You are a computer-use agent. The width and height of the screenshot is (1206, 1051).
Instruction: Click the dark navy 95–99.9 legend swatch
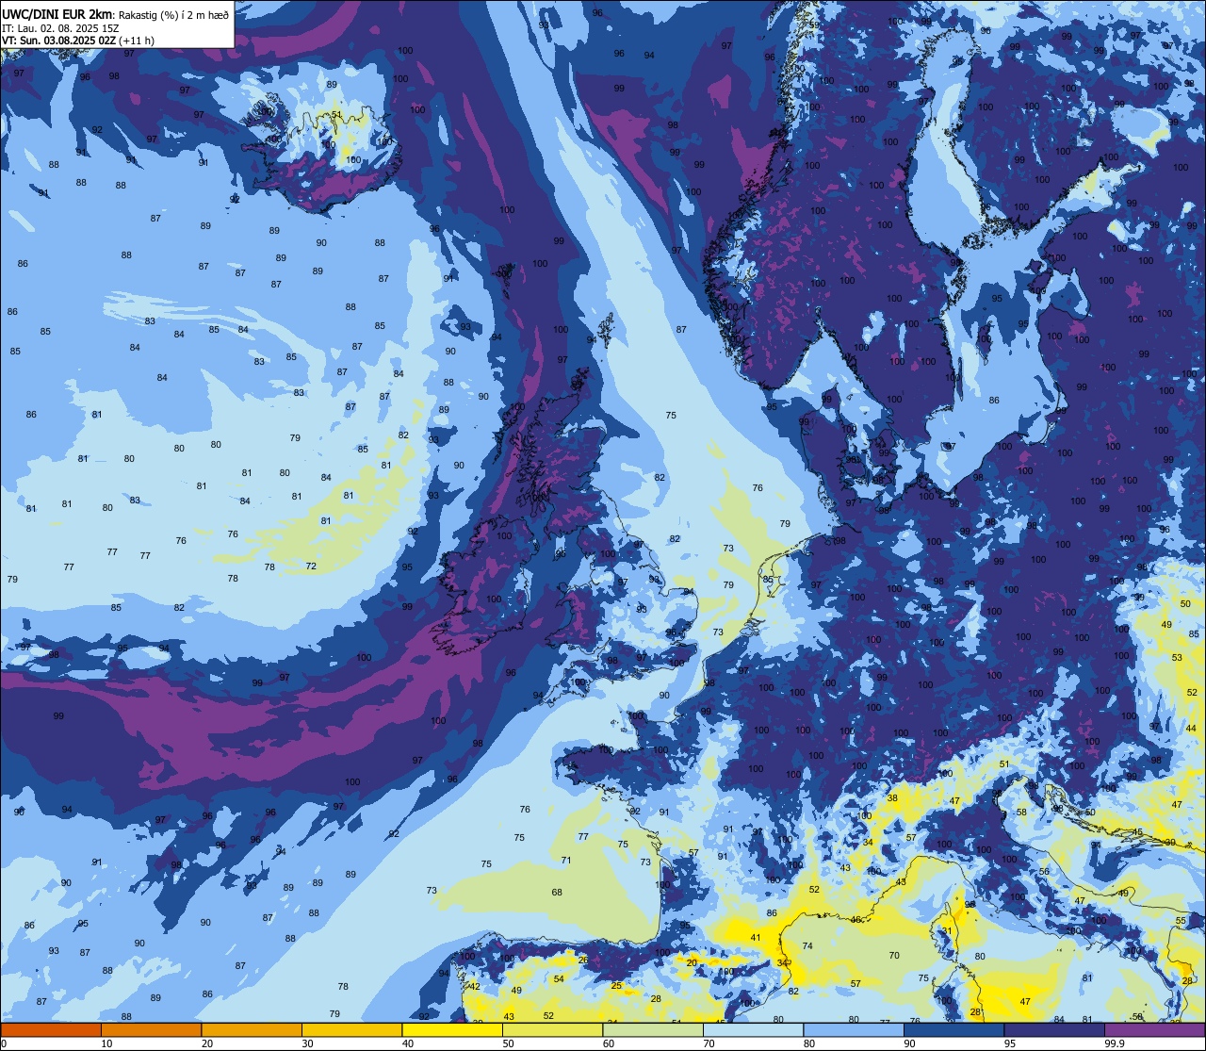[x=1054, y=1029]
